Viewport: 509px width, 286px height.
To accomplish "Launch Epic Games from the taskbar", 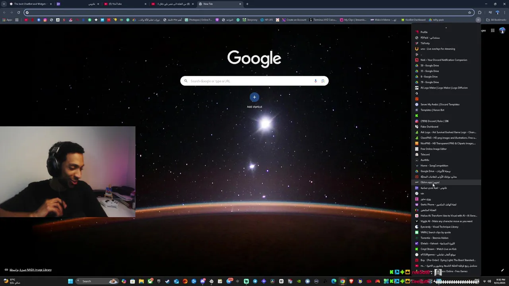I will (159, 281).
